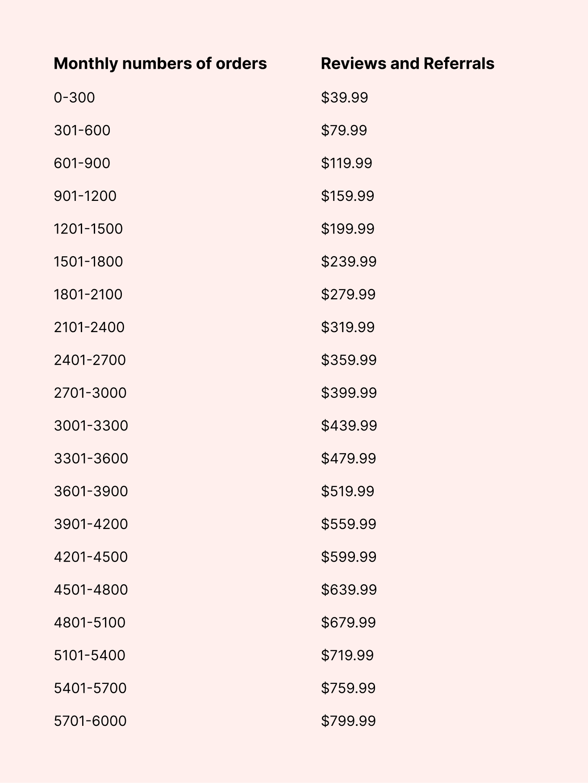Click the $439.99 price

(349, 425)
